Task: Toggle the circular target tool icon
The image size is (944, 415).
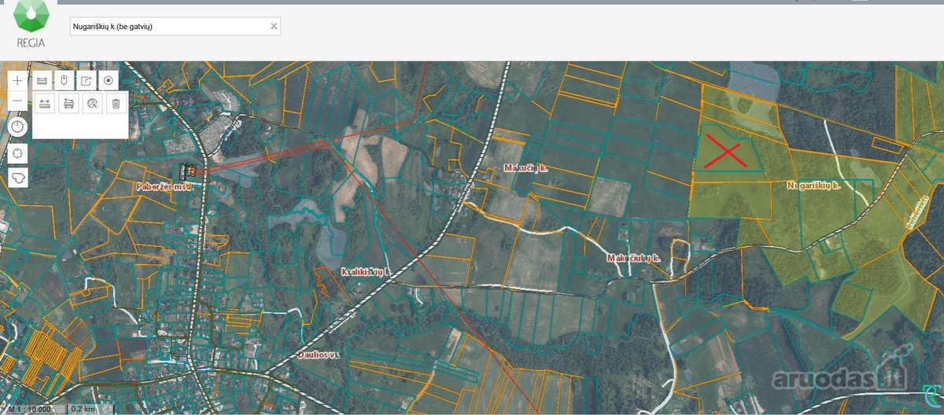Action: tap(109, 80)
